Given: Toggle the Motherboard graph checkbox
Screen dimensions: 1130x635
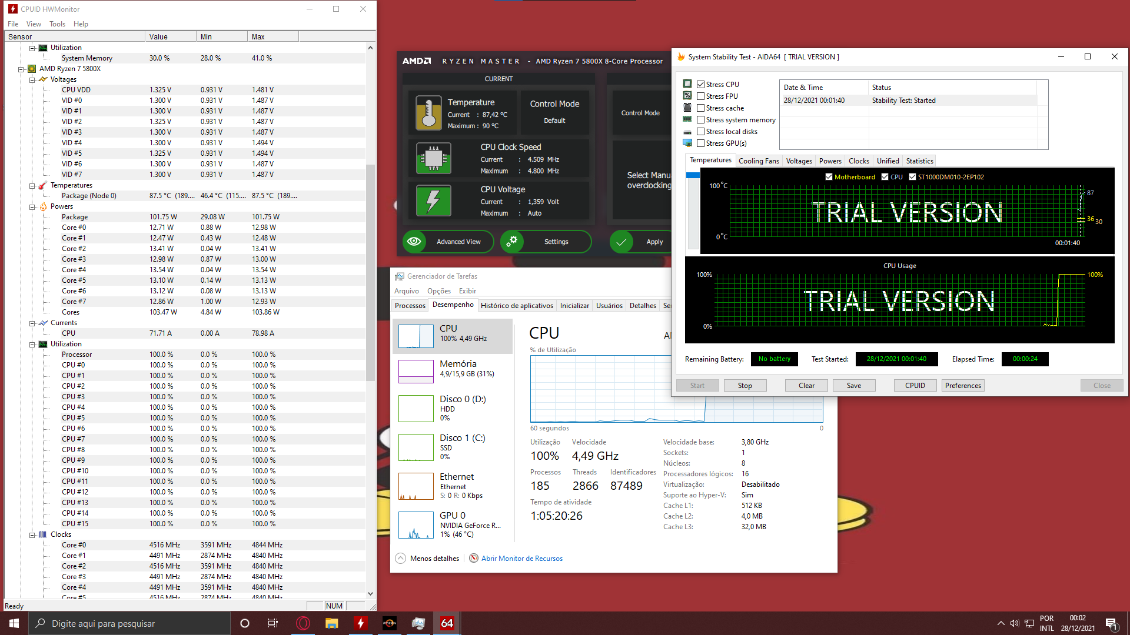Looking at the screenshot, I should (x=829, y=177).
